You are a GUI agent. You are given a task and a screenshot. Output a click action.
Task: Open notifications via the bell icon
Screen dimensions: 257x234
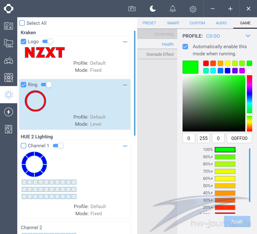pos(173,9)
